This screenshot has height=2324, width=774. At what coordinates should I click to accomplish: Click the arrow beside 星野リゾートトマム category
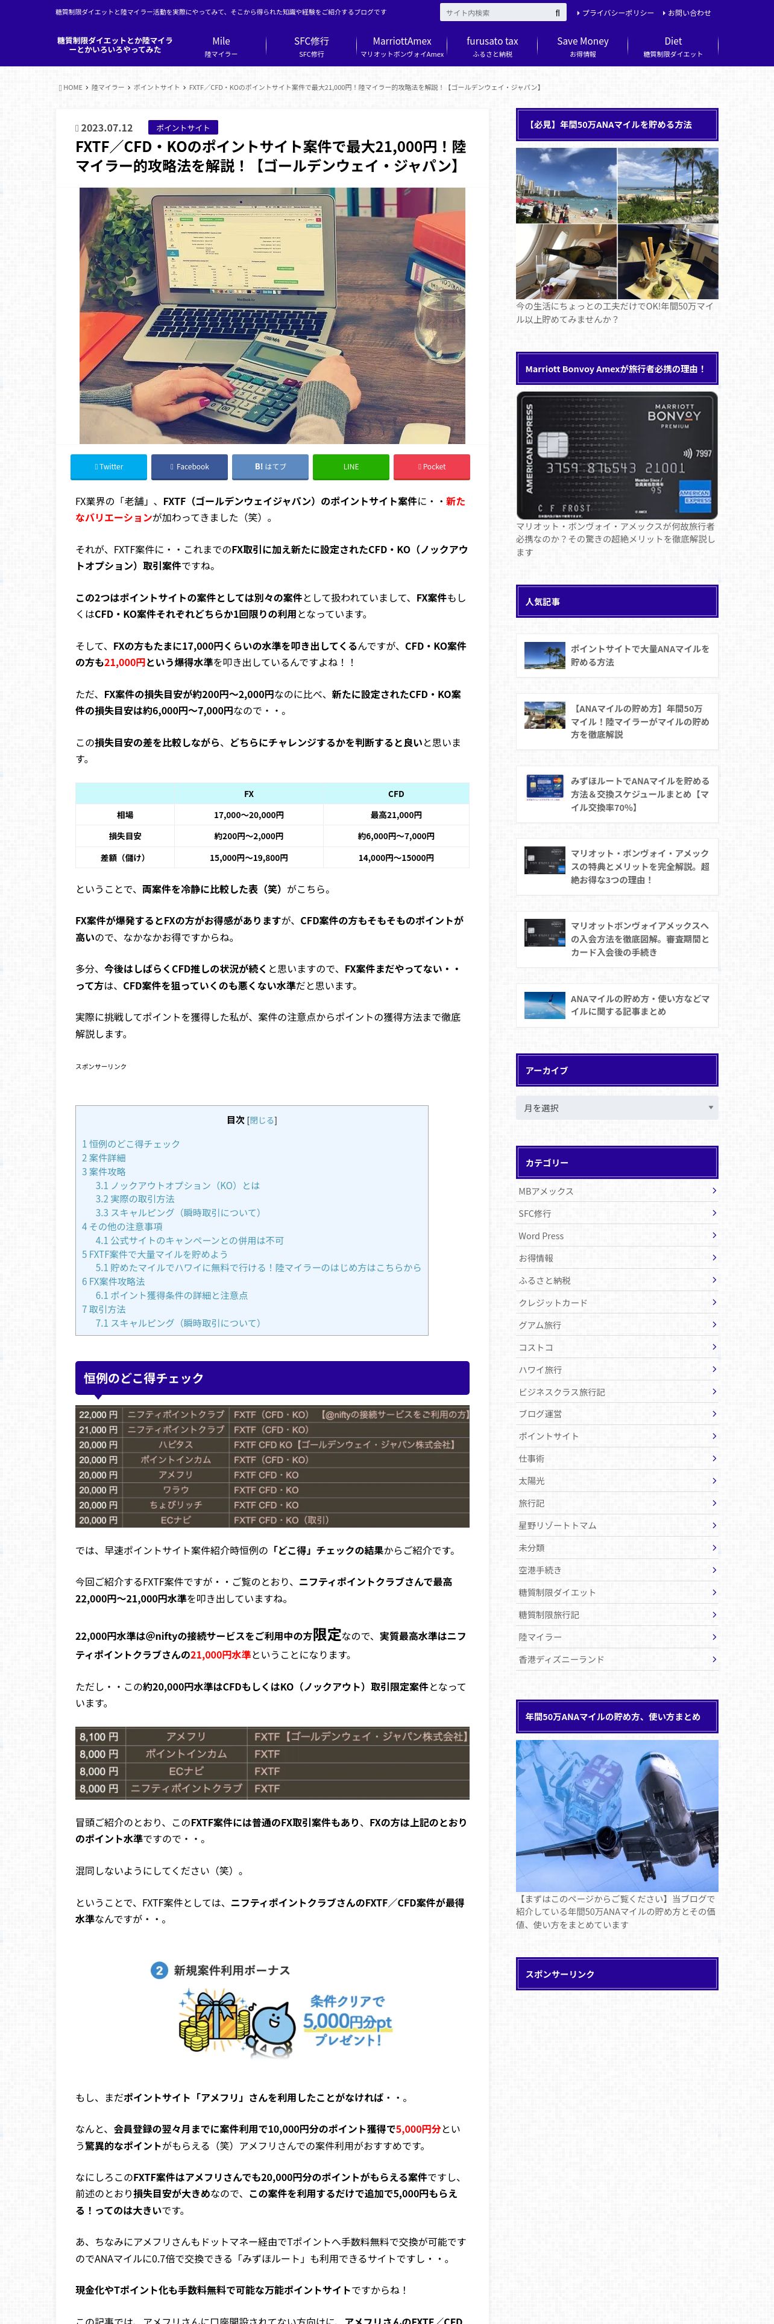click(714, 1526)
